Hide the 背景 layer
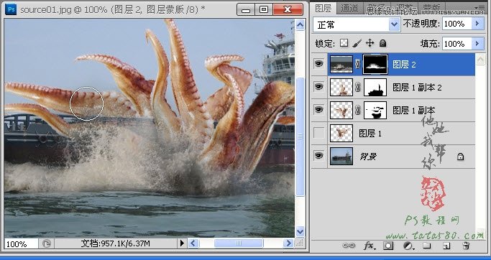 pos(318,156)
